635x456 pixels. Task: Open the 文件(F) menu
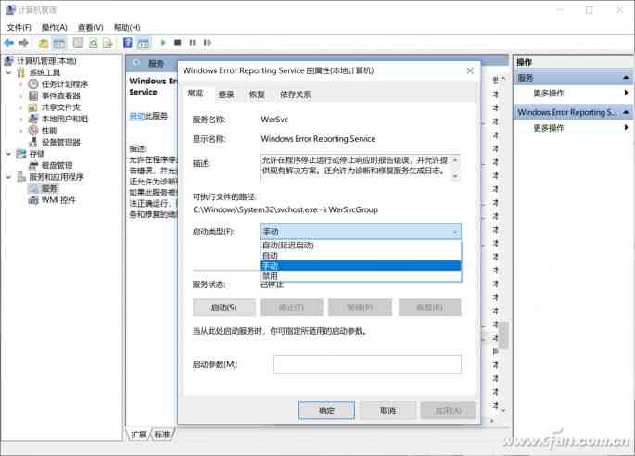[x=19, y=27]
